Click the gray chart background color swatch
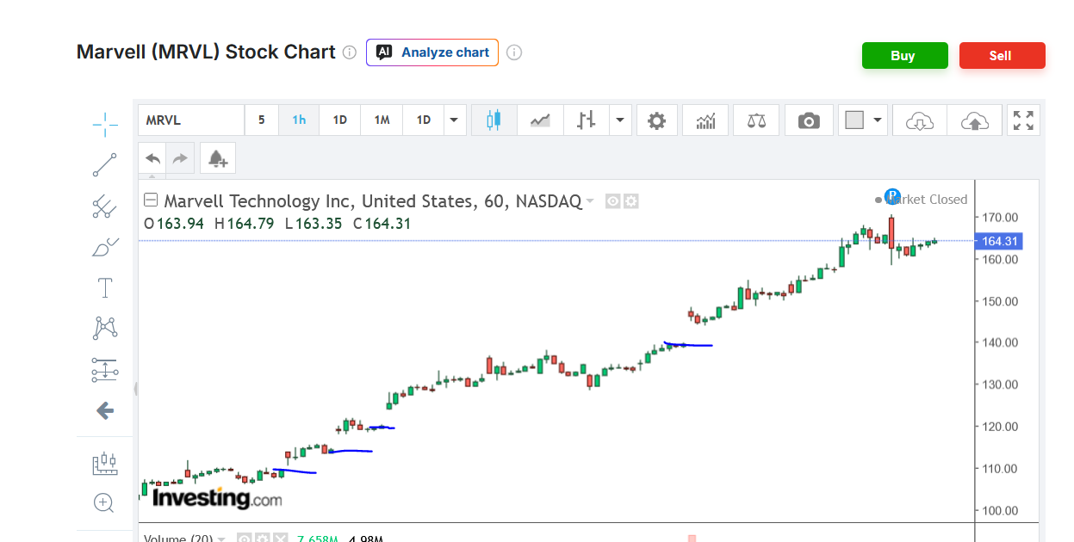The image size is (1074, 542). [x=854, y=120]
